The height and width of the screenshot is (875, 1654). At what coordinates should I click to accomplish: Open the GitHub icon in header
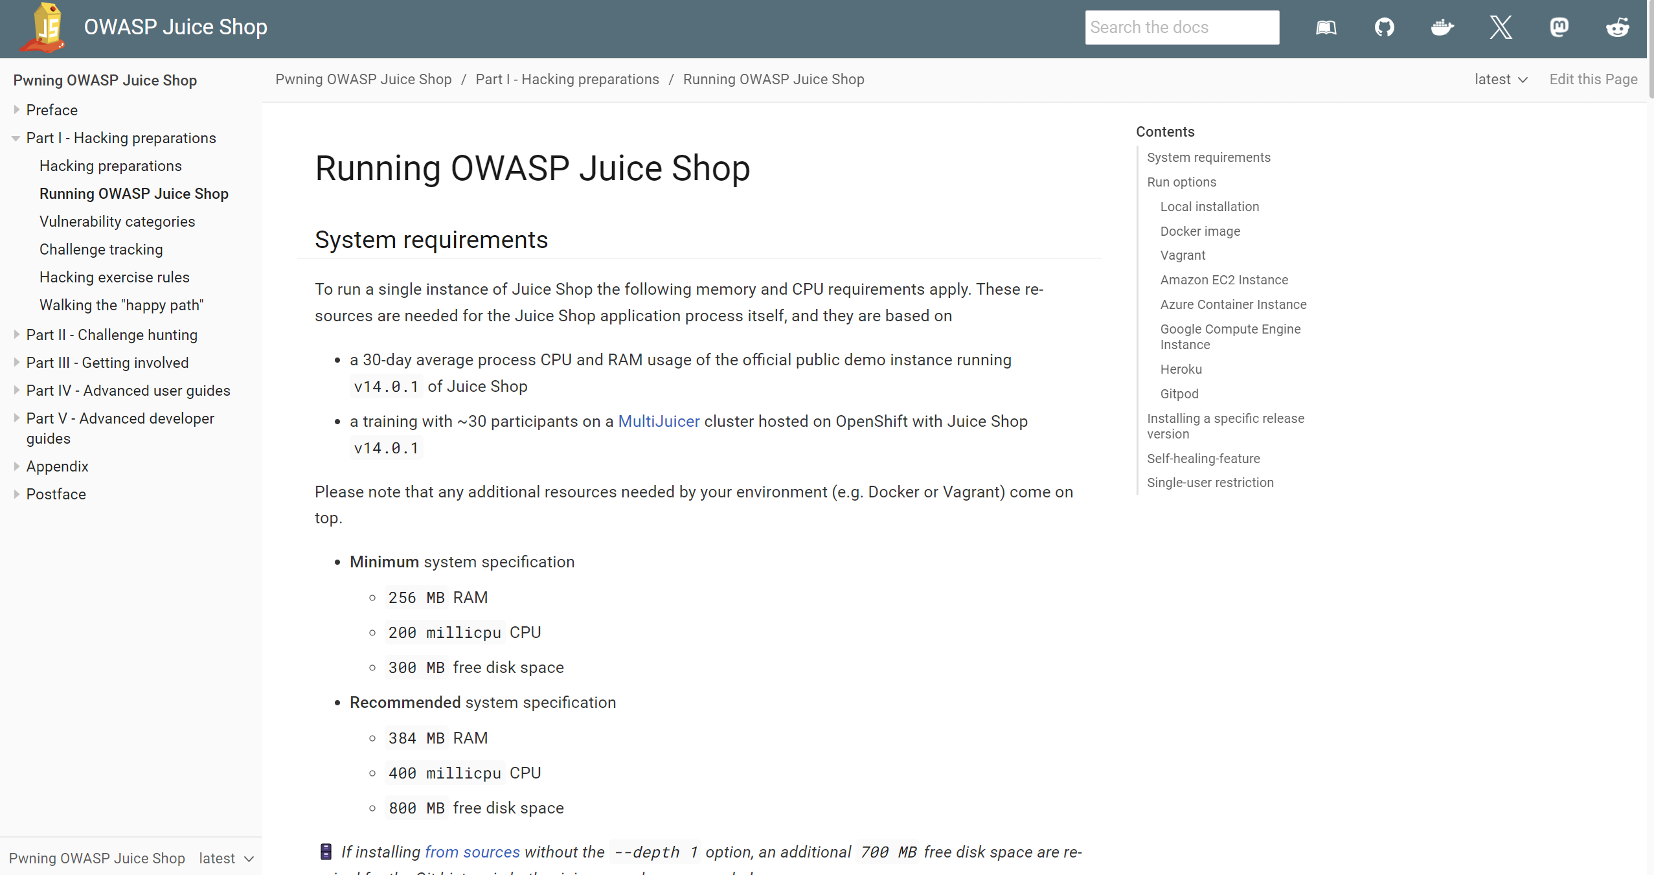(x=1384, y=27)
